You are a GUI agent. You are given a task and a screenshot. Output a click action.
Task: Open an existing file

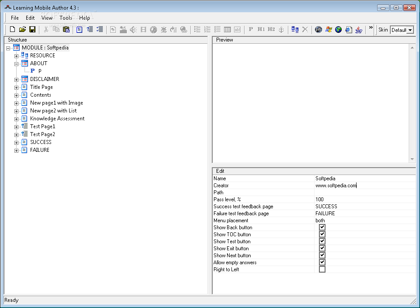tap(22, 29)
